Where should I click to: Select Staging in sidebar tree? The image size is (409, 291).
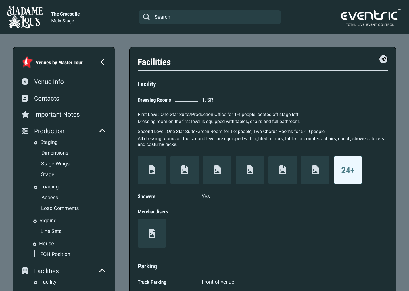coord(49,142)
